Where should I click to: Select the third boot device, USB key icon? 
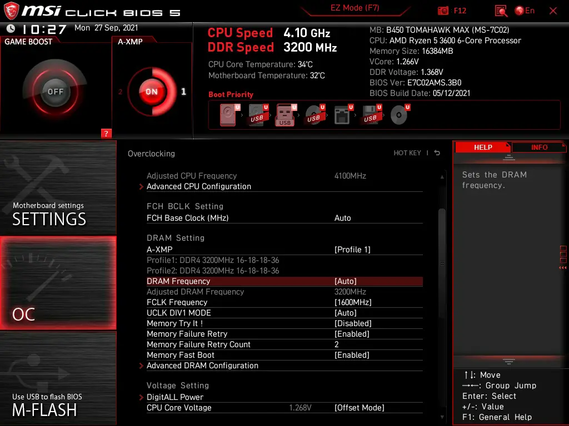(x=287, y=115)
